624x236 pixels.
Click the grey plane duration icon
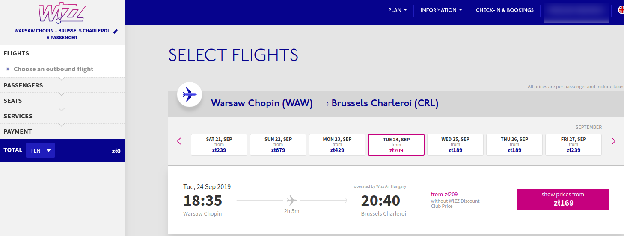tap(292, 200)
